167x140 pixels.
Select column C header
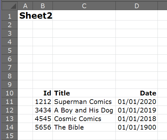point(84,6)
